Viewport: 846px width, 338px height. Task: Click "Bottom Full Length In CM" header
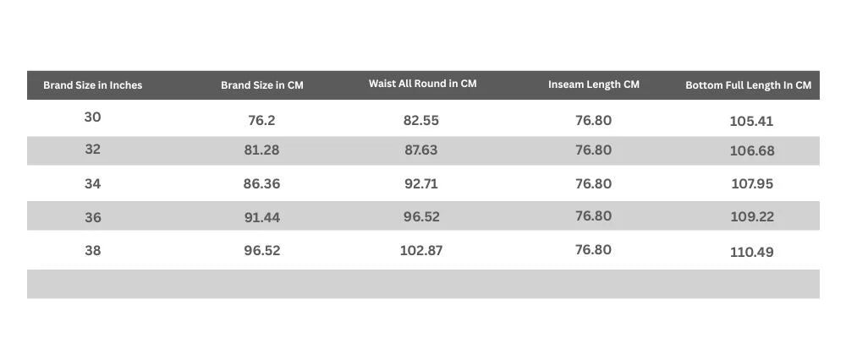748,85
